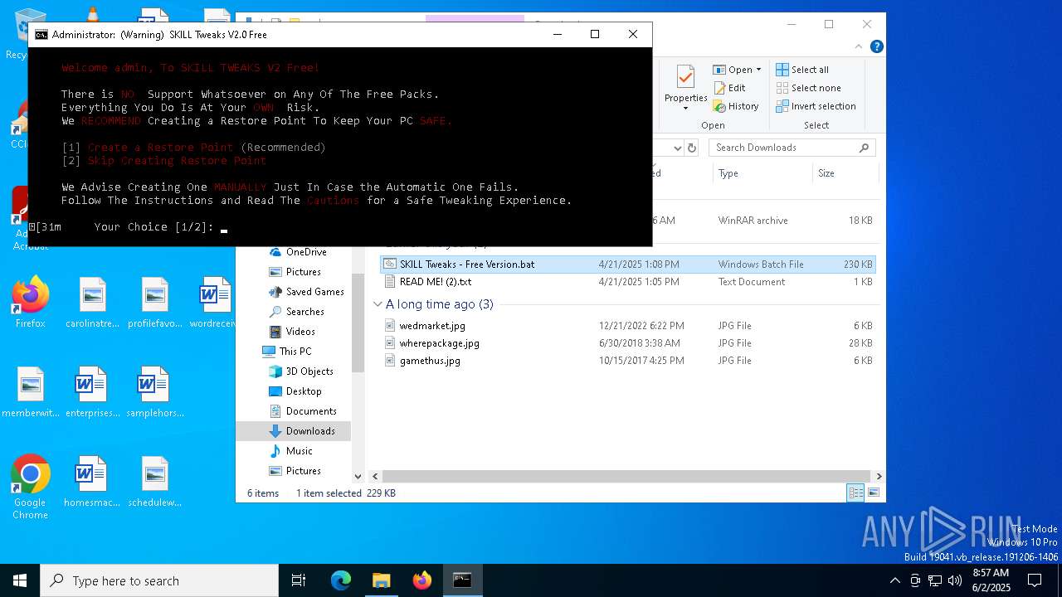Click the horizontal scrollbar in file list
Screen dimensions: 1062x597
pyautogui.click(x=626, y=477)
